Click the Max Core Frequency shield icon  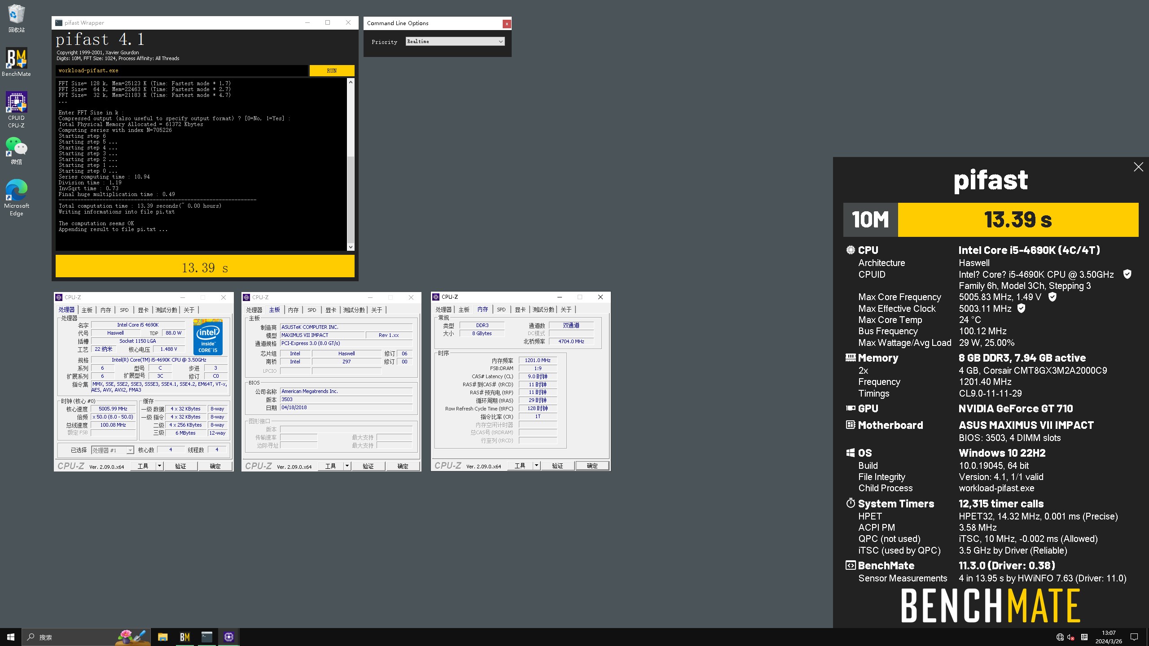(x=1052, y=297)
